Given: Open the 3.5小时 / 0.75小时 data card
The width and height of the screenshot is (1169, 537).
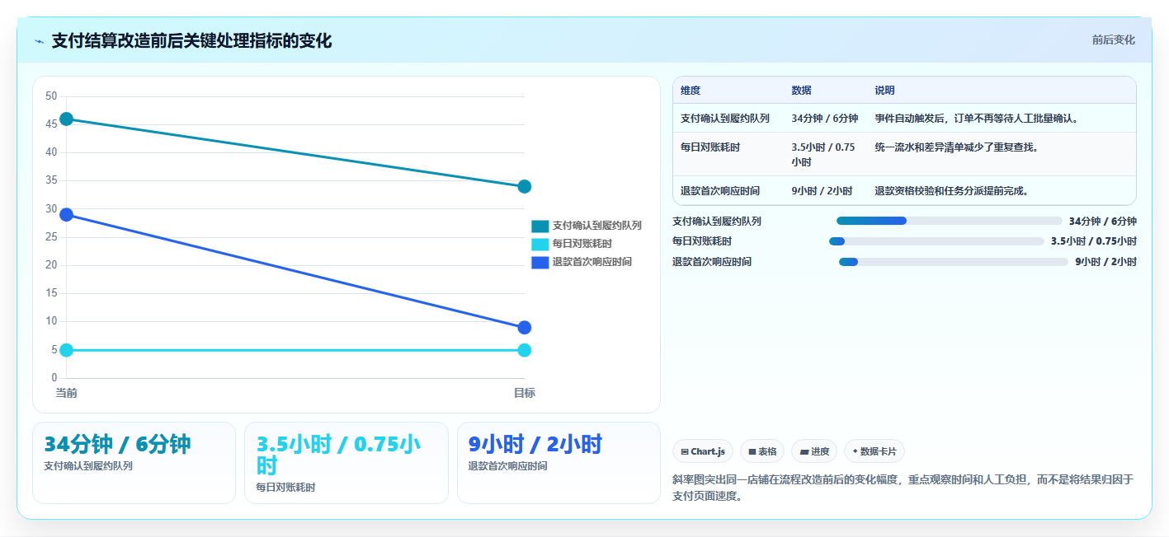Looking at the screenshot, I should (346, 463).
